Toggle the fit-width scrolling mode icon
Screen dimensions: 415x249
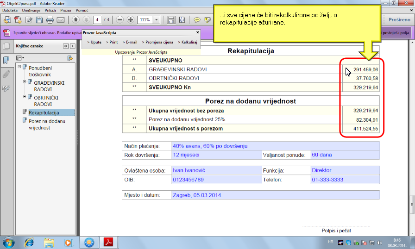tap(171, 20)
